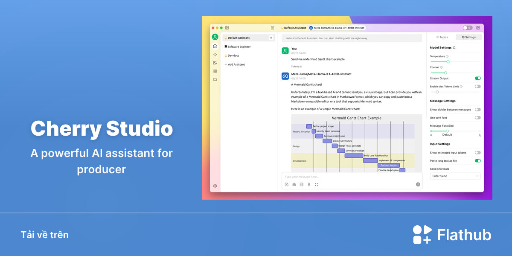Click Add Assistant
This screenshot has height=256, width=512.
[x=235, y=65]
